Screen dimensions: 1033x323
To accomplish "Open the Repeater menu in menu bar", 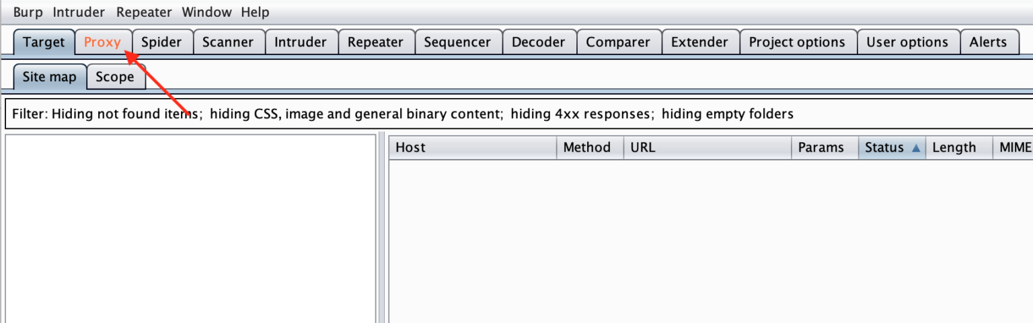I will 144,12.
